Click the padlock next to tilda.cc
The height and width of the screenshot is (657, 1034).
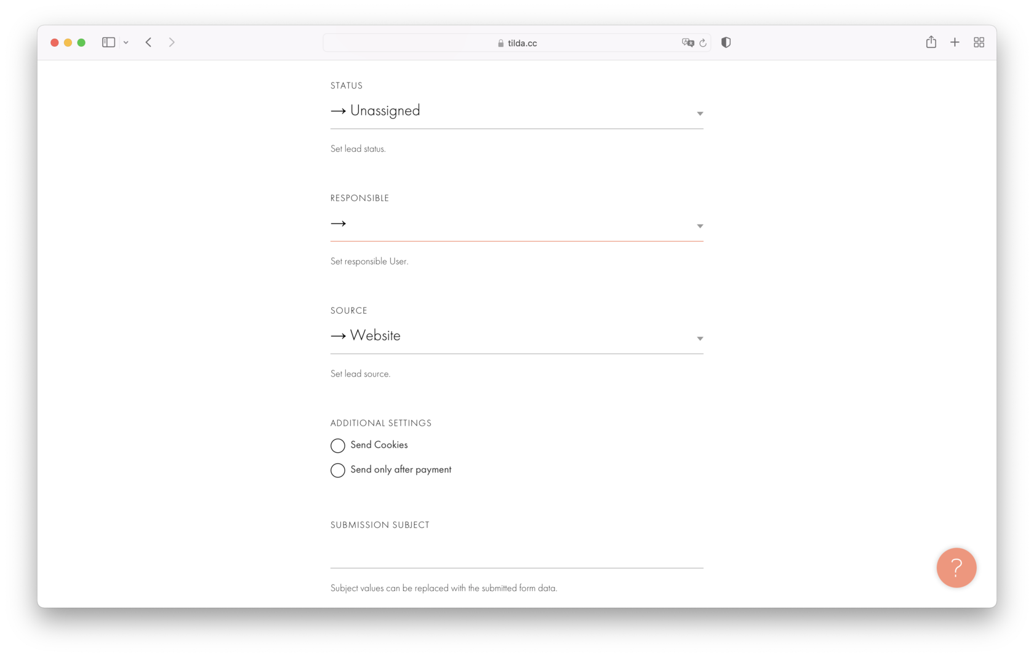click(500, 42)
